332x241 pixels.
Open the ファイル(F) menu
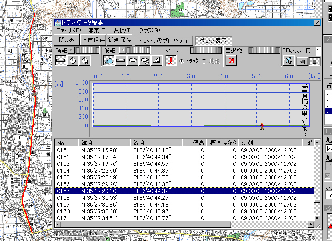[68, 30]
